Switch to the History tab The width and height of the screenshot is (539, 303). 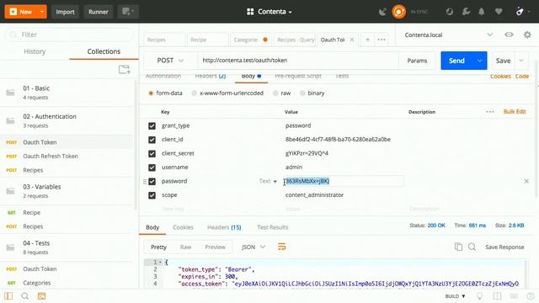click(x=35, y=51)
